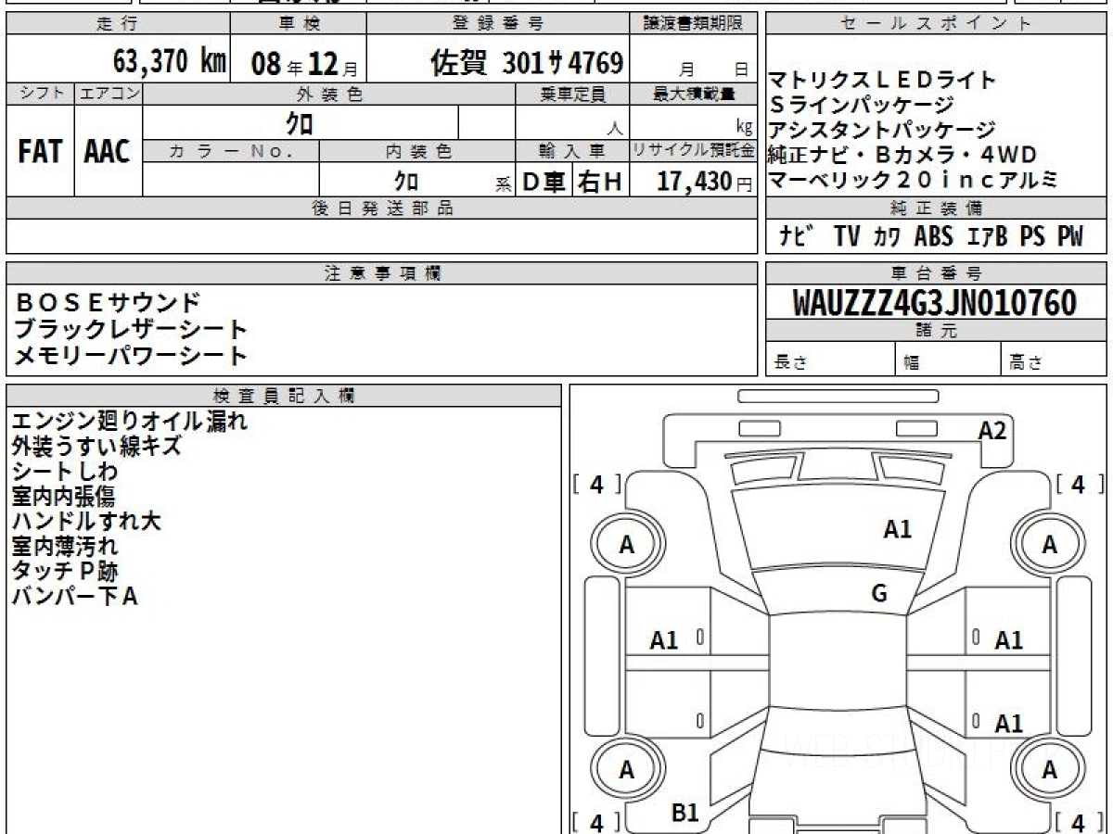This screenshot has height=834, width=1113.
Task: Select the クロ value under 内装色
Action: coord(406,180)
